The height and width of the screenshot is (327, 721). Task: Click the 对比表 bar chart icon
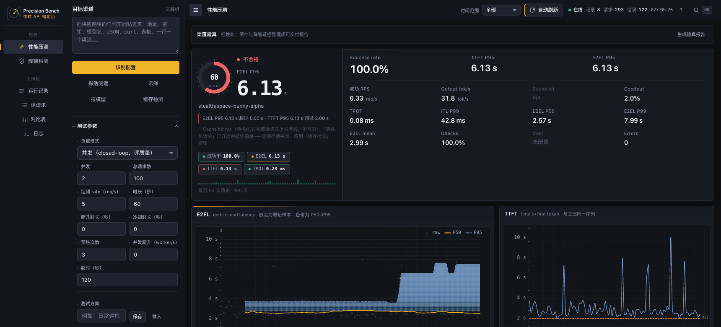pos(24,119)
